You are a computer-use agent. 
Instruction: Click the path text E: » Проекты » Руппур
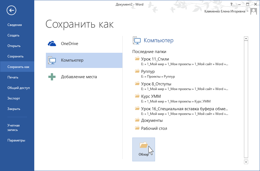pos(158,77)
